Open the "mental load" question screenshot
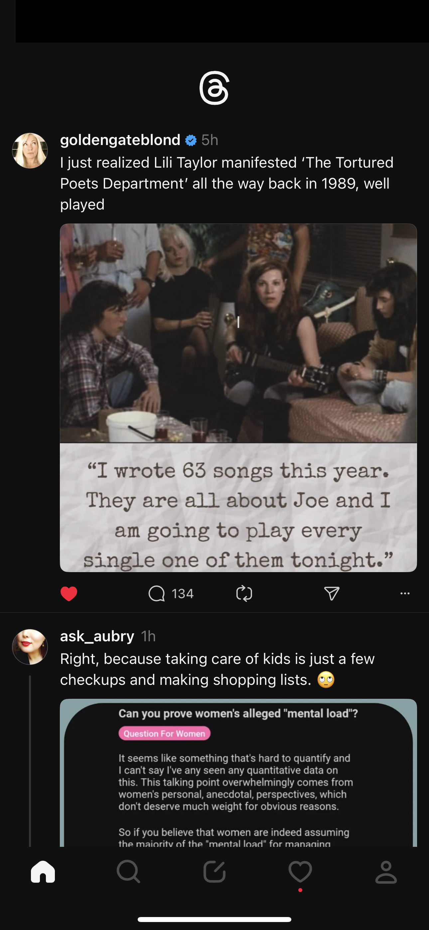This screenshot has width=429, height=930. (238, 773)
